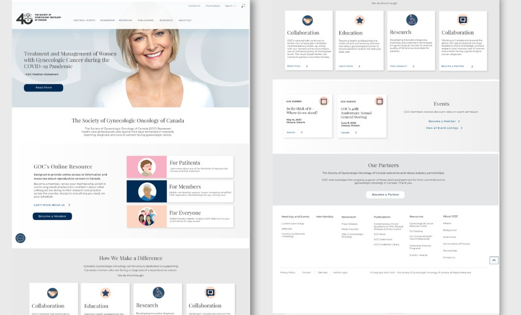The width and height of the screenshot is (521, 315).
Task: Click the arrow beside 'View all Event Listings'
Action: (x=461, y=128)
